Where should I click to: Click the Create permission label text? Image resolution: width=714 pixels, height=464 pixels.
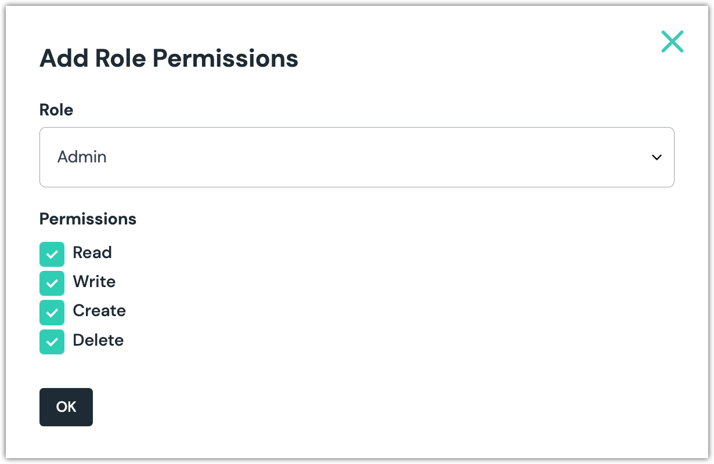pos(99,311)
